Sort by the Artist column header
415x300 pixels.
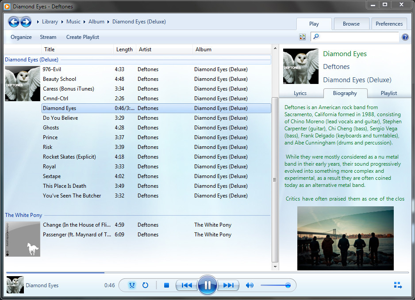pos(164,49)
